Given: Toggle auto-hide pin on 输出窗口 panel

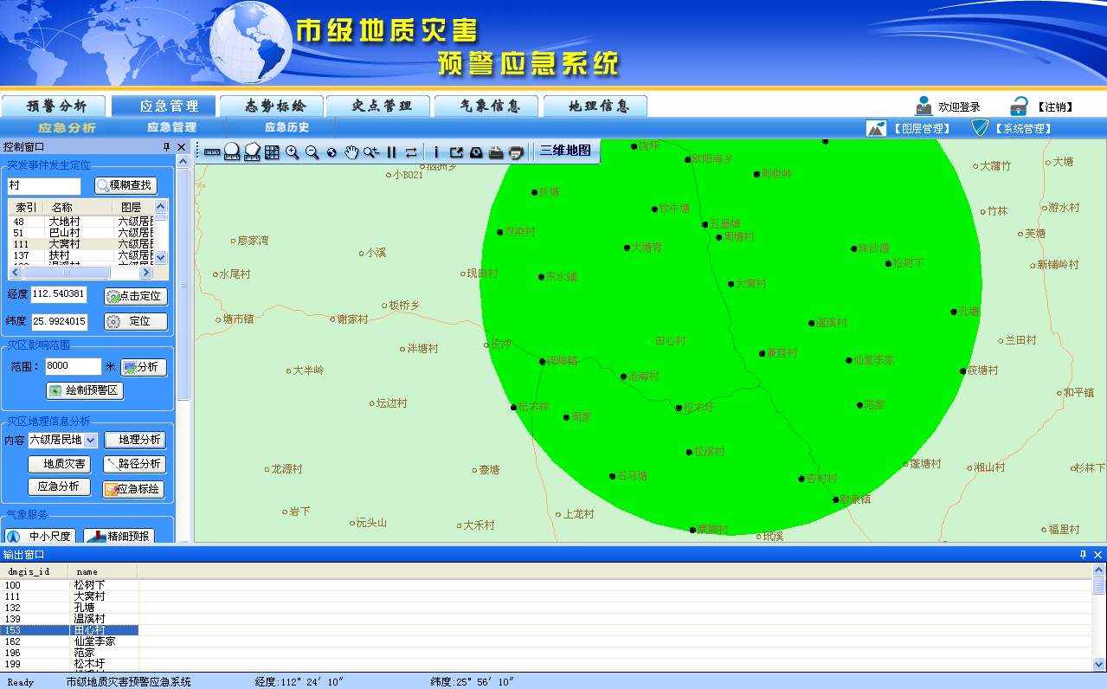Looking at the screenshot, I should pos(1081,557).
